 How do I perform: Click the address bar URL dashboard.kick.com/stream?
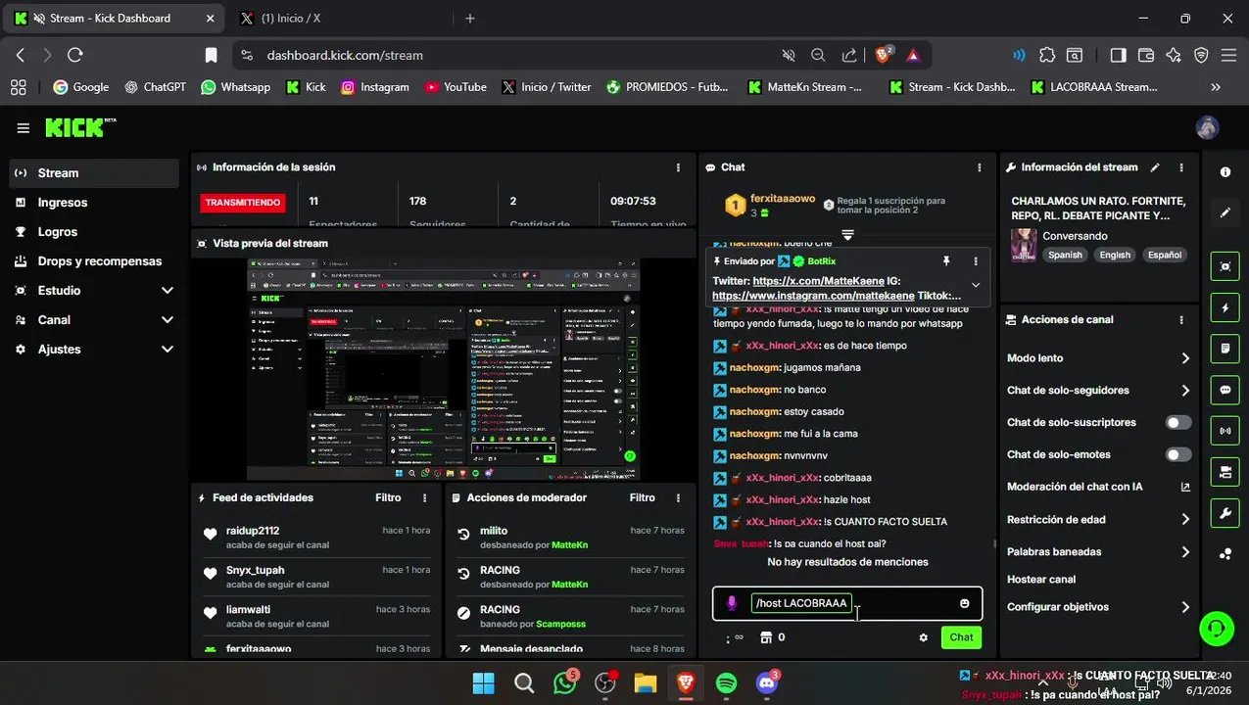point(345,56)
